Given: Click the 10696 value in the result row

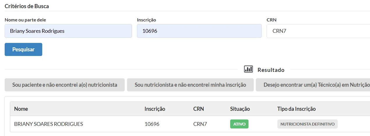Looking at the screenshot, I should tap(152, 124).
